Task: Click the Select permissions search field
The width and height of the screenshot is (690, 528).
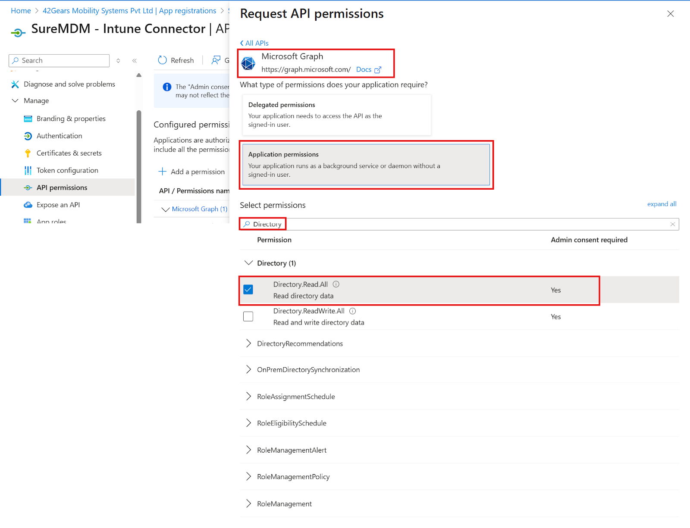Action: [x=474, y=224]
